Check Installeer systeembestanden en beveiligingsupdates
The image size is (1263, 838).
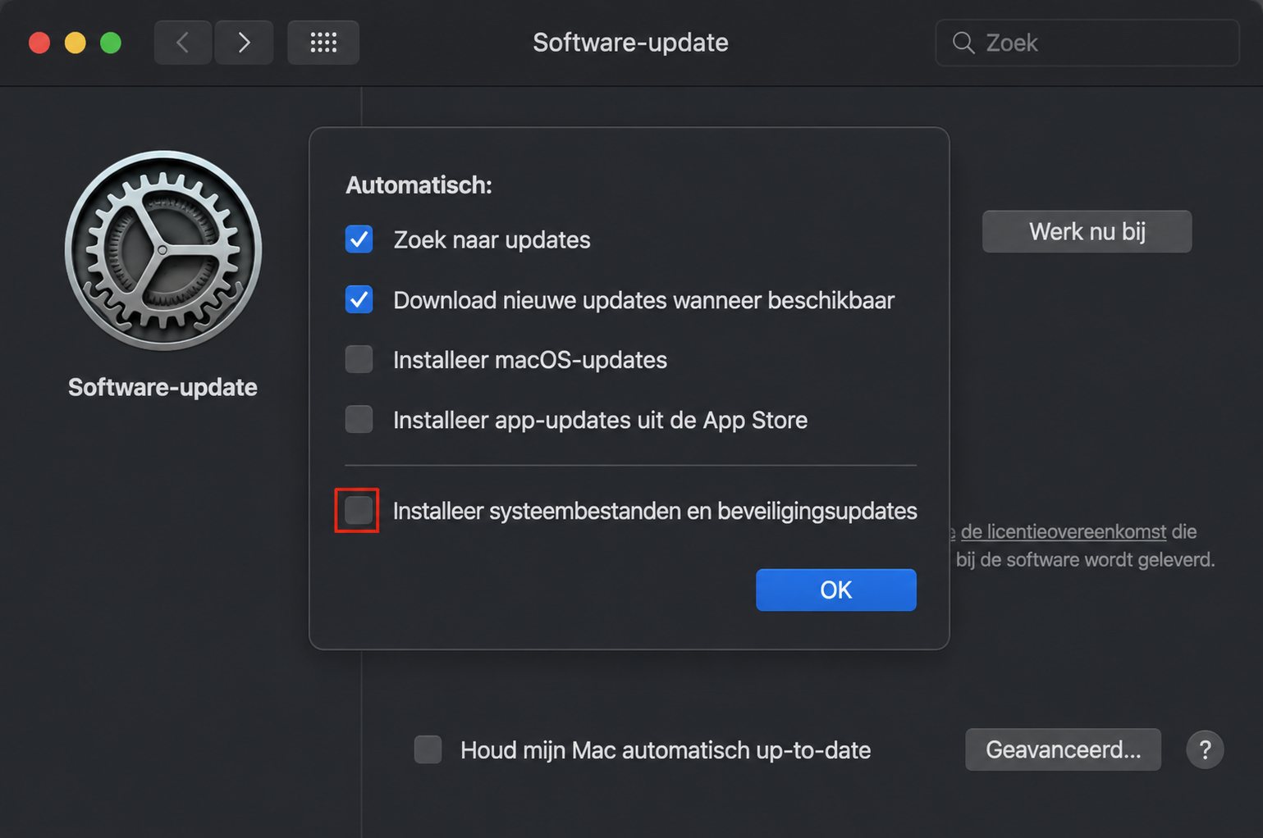359,510
